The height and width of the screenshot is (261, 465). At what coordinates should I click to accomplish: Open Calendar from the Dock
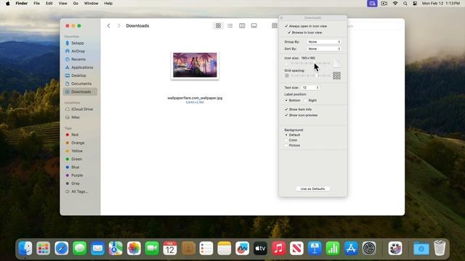(170, 248)
